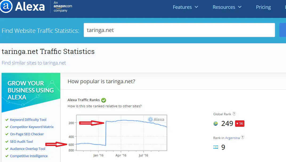
Task: Open the Competitor Keyword Matrix link
Action: tap(32, 127)
